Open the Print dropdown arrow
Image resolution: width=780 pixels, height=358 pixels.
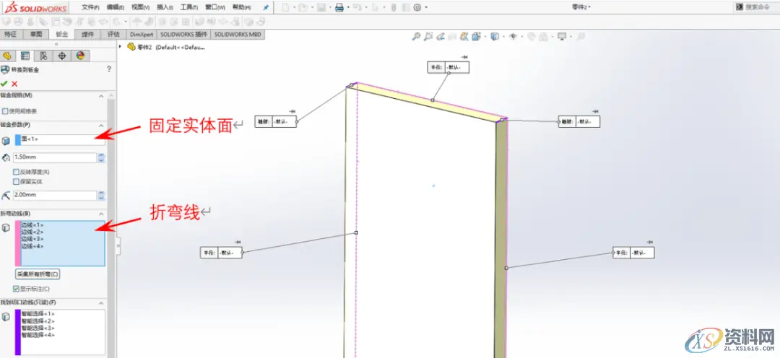(348, 7)
